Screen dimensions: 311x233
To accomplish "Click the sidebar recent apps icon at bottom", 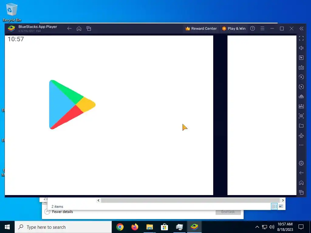I will click(x=301, y=192).
